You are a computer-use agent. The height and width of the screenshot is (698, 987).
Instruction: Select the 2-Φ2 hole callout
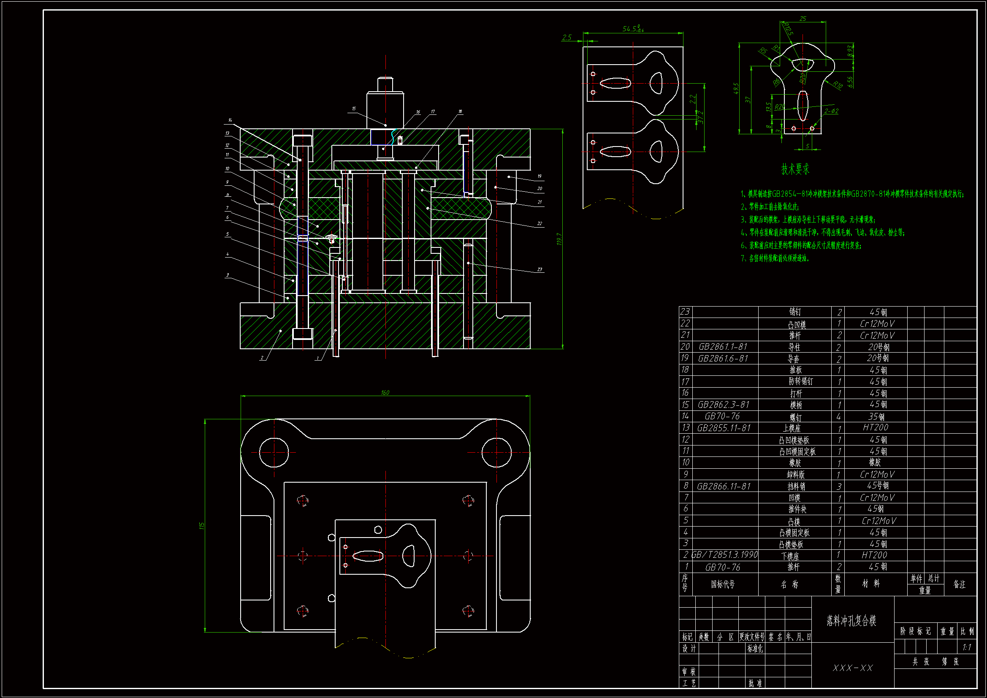pos(831,111)
